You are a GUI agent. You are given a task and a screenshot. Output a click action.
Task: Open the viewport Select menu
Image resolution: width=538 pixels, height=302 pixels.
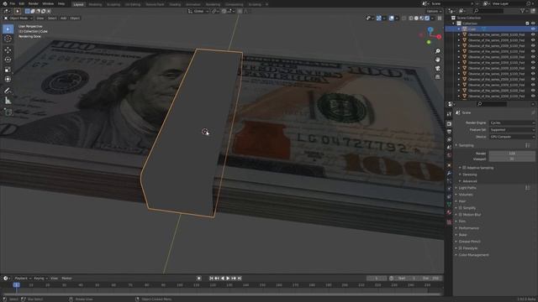[52, 18]
